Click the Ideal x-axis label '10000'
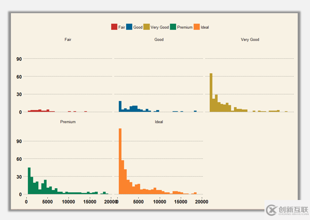This screenshot has height=220, width=310. coord(159,202)
